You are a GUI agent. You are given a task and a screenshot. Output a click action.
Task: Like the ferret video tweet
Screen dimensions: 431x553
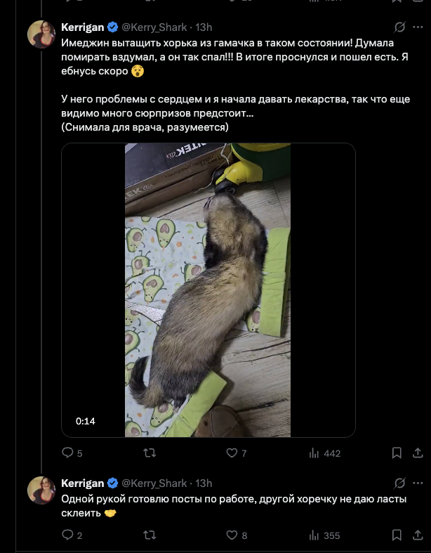click(231, 453)
